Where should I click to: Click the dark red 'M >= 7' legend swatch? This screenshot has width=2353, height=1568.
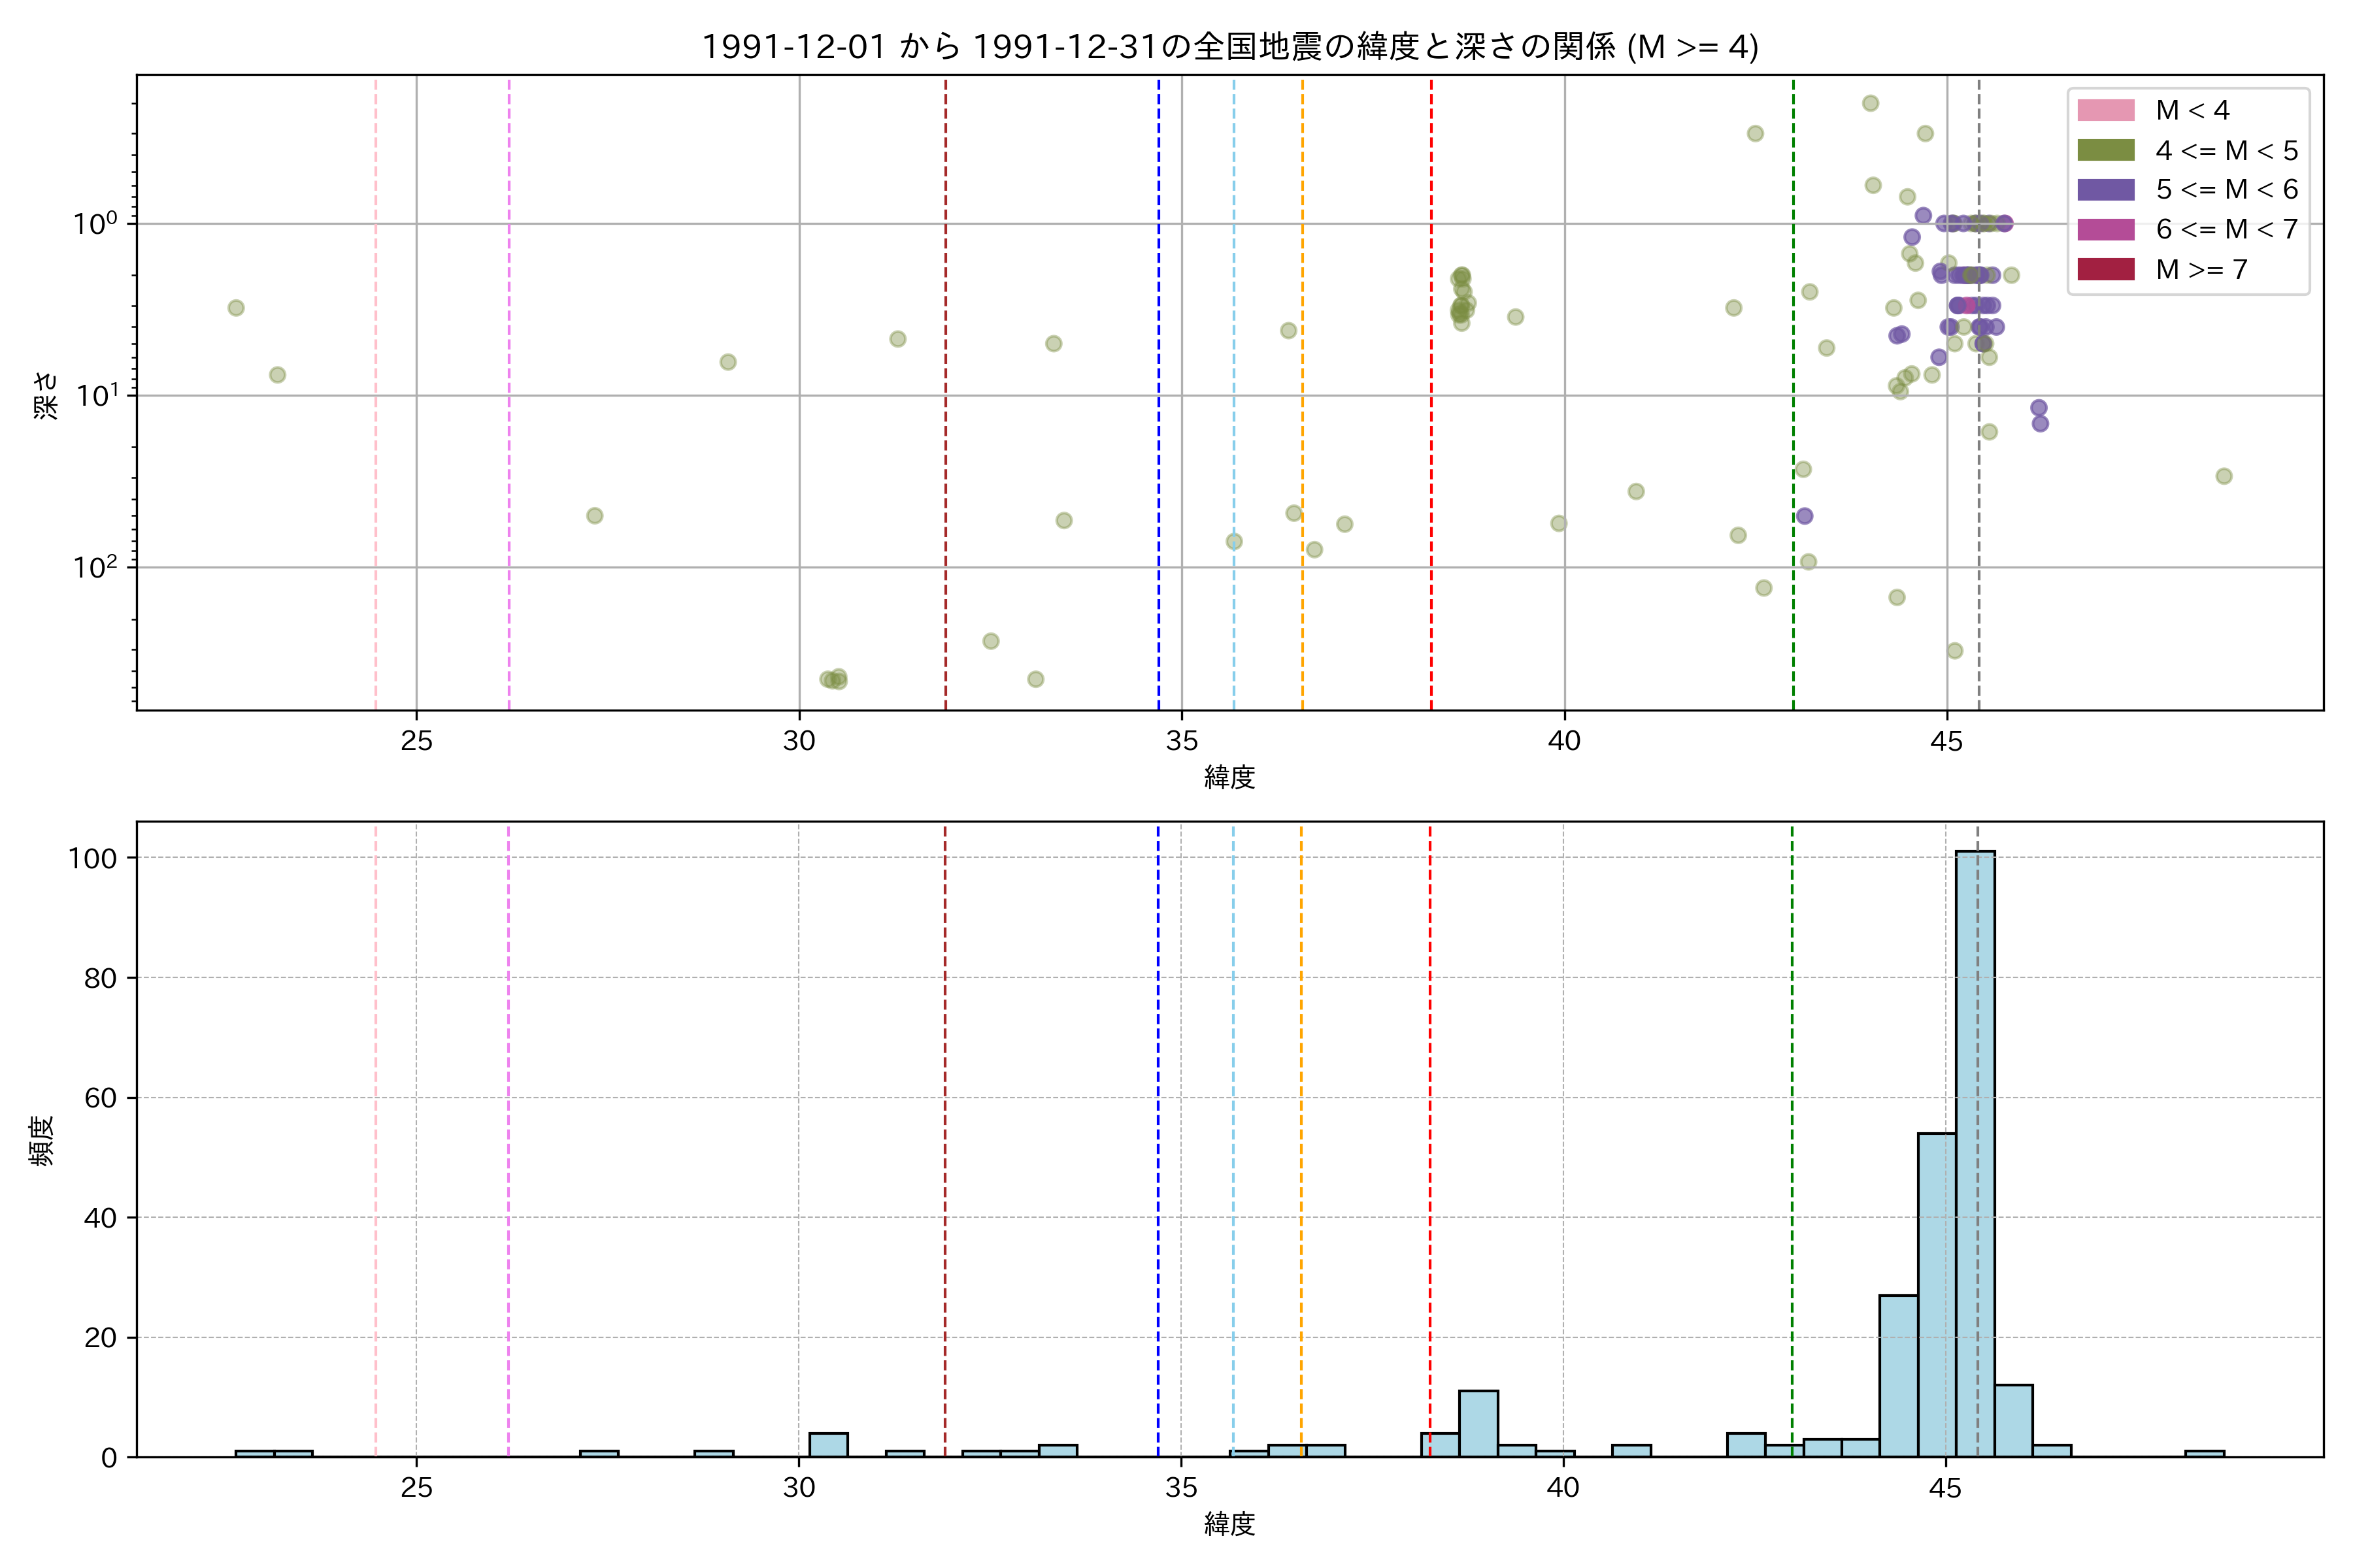click(2105, 269)
